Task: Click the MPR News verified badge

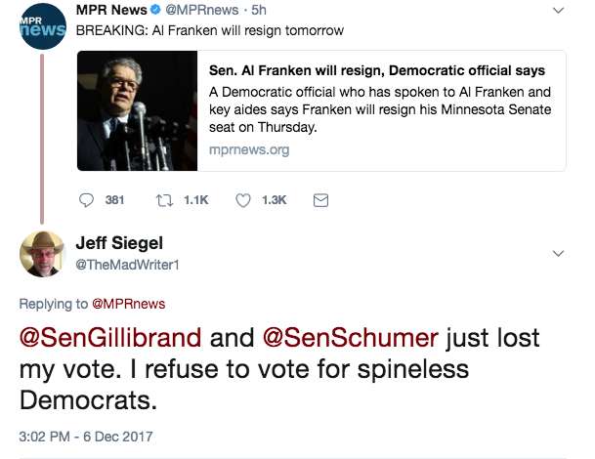Action: (x=155, y=10)
